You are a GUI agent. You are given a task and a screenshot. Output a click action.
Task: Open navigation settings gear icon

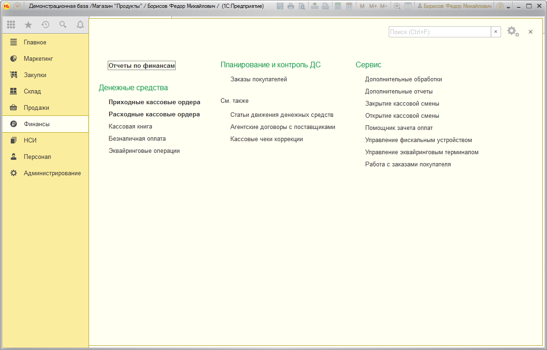tap(513, 32)
